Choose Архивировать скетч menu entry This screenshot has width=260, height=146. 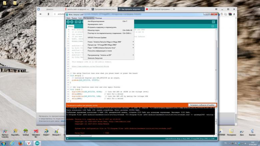(108, 24)
